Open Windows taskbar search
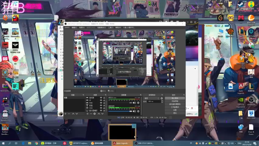 pos(10,143)
